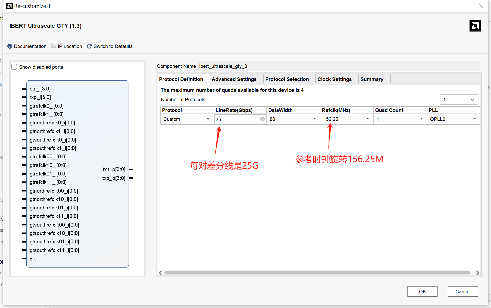Switch to the Clock Settings tab
The height and width of the screenshot is (308, 491).
(334, 79)
